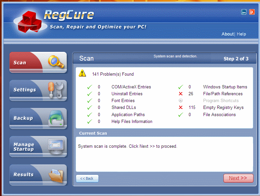Click the count 26 for File/Path References

(x=191, y=94)
